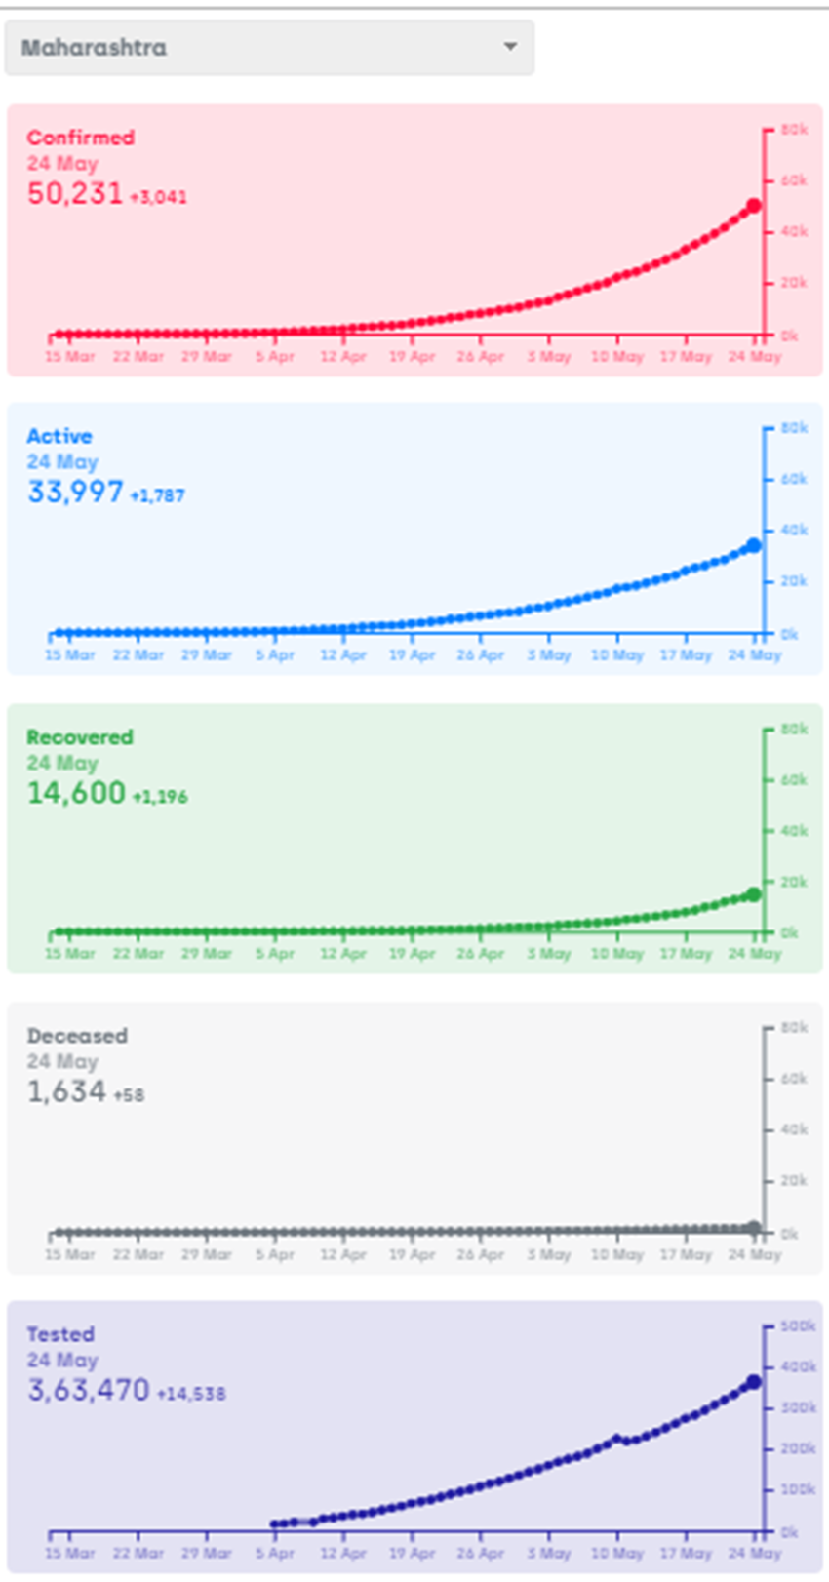Select the first 15 Mar point on Confirmed chart

(59, 335)
